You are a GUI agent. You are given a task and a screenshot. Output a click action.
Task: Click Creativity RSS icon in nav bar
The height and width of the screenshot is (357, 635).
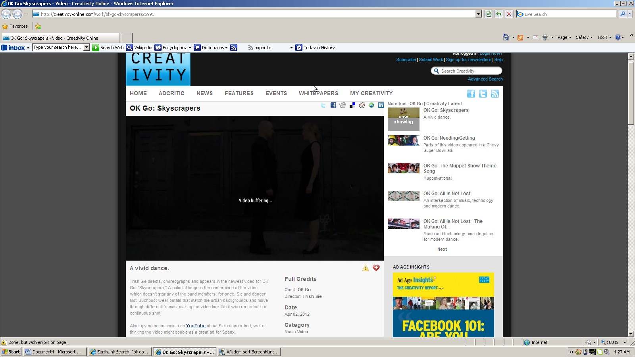click(x=495, y=94)
